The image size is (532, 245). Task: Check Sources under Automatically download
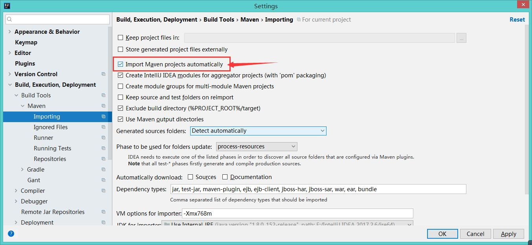coord(191,177)
